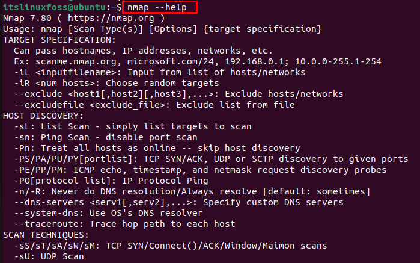Select the -sn Ping Scan line
The image size is (420, 263).
pyautogui.click(x=106, y=137)
